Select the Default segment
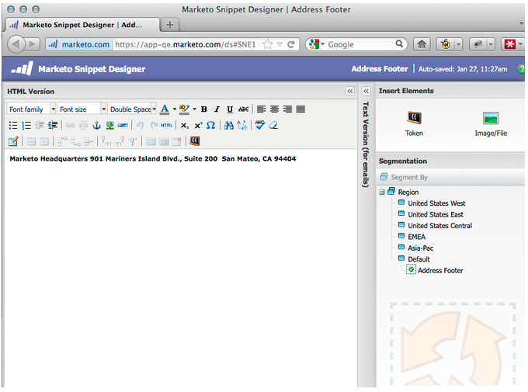The width and height of the screenshot is (528, 392). 419,259
